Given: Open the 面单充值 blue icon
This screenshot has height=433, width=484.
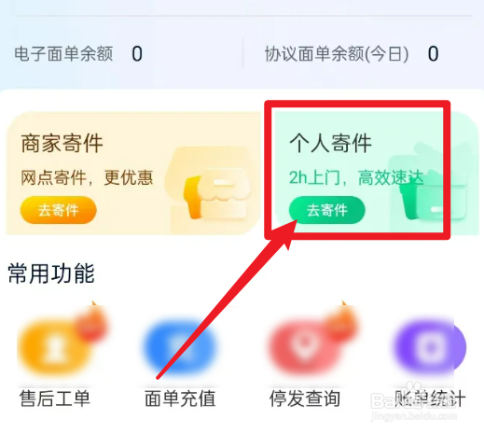Looking at the screenshot, I should pyautogui.click(x=180, y=347).
